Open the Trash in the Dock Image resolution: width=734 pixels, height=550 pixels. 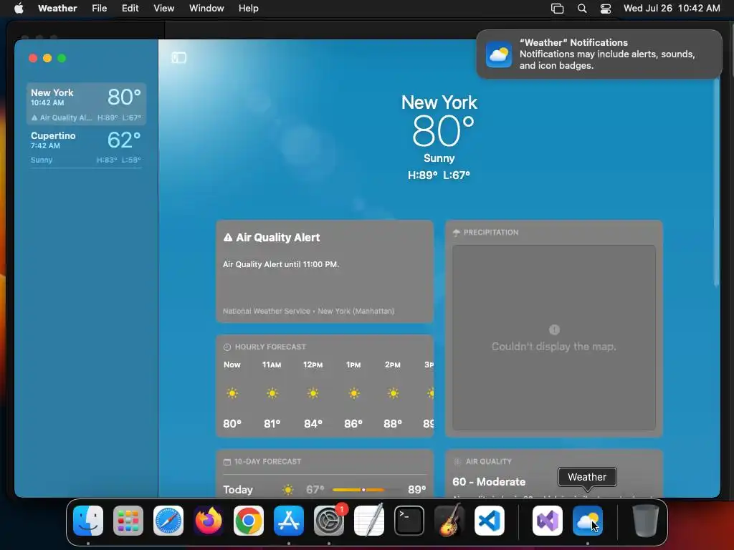(x=646, y=521)
